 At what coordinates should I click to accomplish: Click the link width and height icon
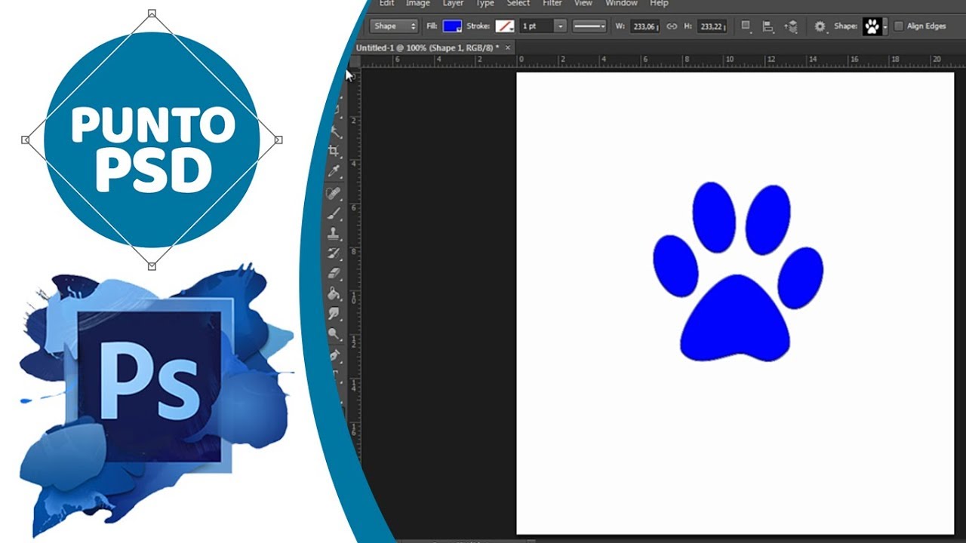[x=672, y=26]
